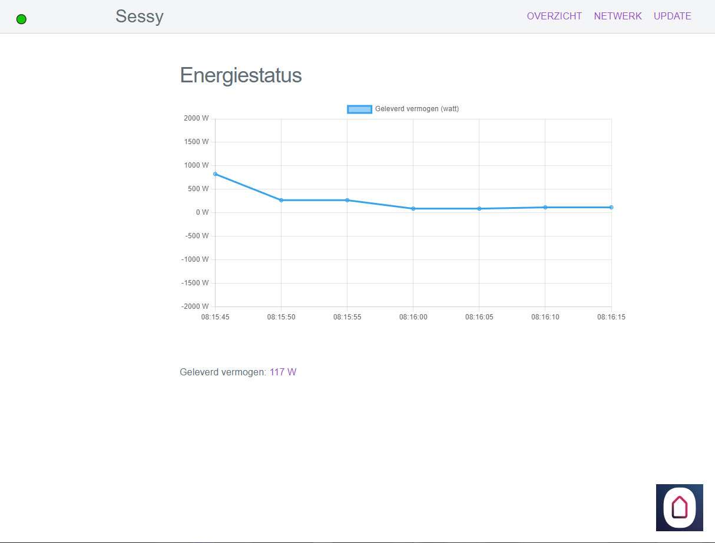Click the 117 W power value
The width and height of the screenshot is (715, 543).
(x=283, y=372)
